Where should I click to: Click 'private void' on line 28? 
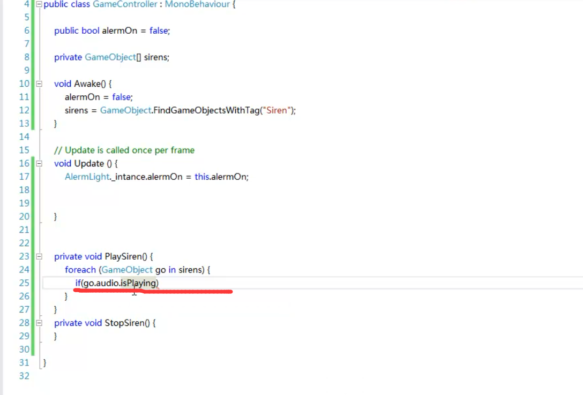[x=78, y=323]
